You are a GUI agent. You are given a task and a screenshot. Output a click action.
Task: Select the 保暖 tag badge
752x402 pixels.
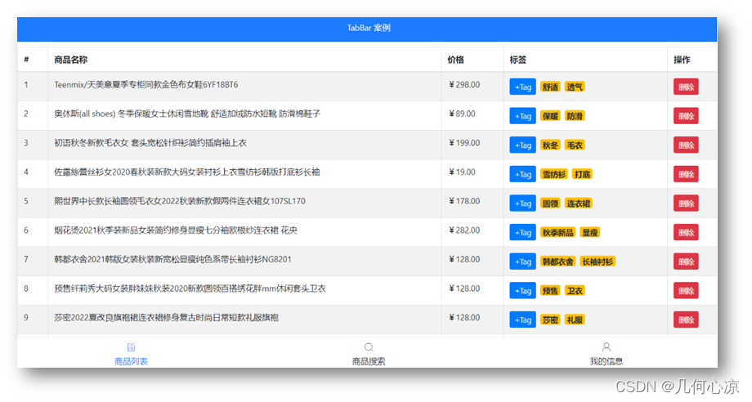pos(550,116)
